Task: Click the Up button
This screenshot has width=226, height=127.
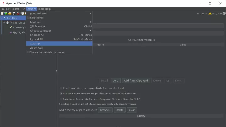Action: (x=168, y=81)
